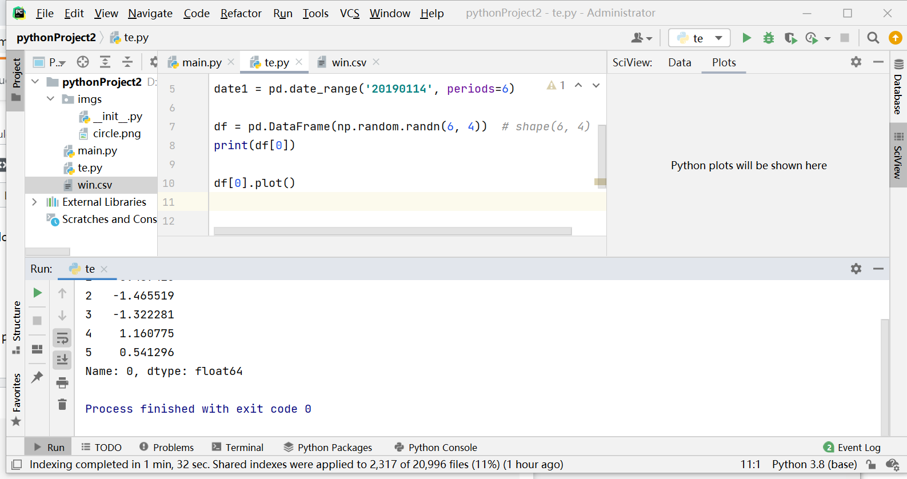Open the VCS menu
The image size is (907, 479).
[x=349, y=13]
